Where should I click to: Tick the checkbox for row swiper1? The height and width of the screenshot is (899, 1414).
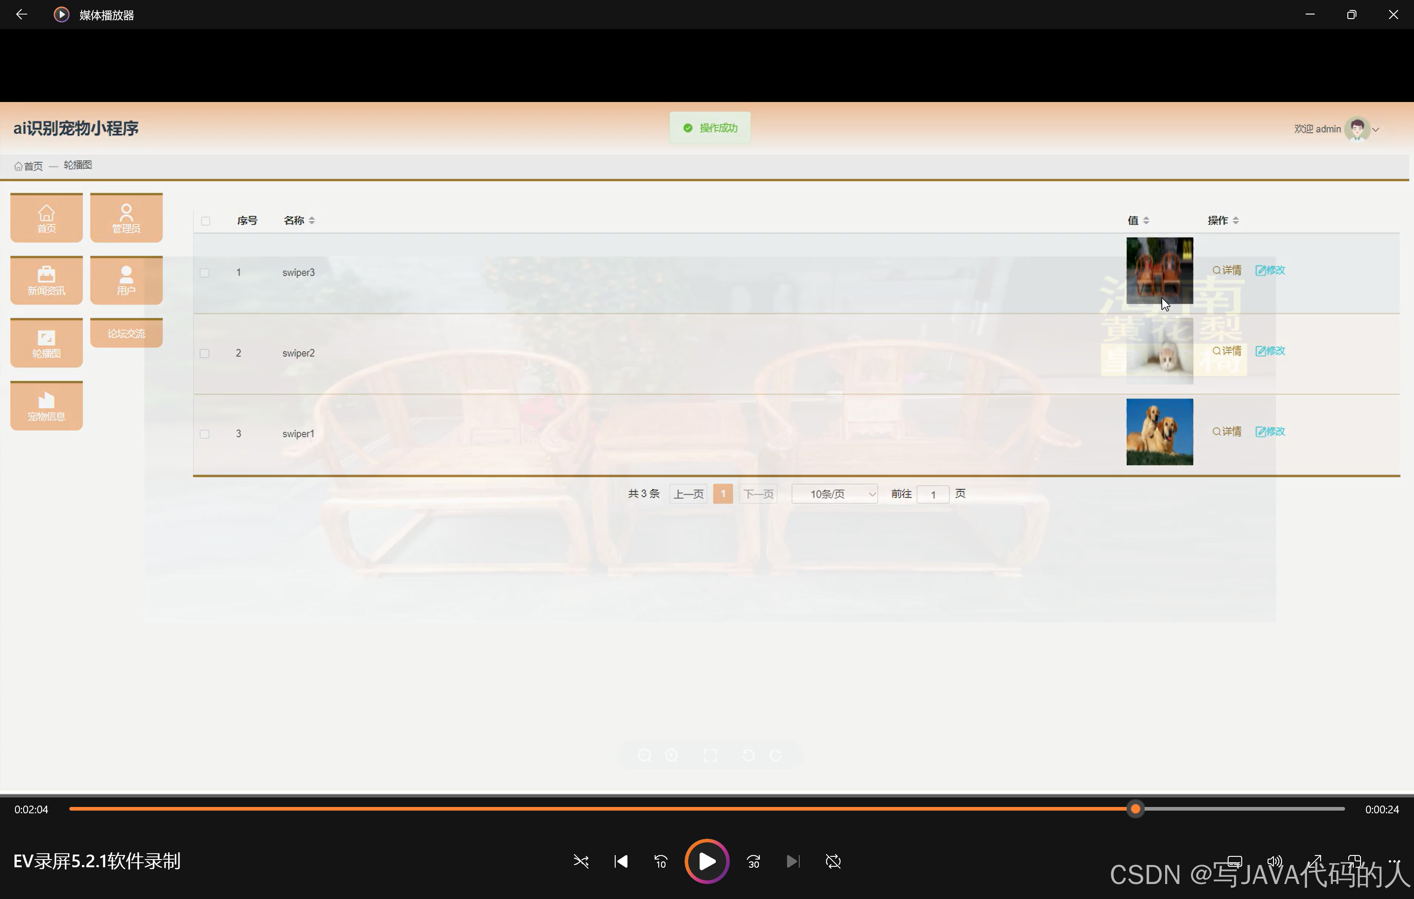(204, 434)
